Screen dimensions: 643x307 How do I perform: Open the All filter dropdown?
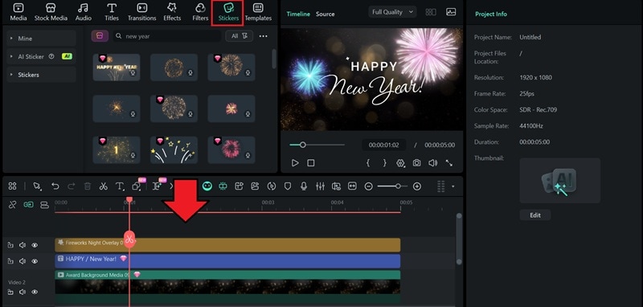[240, 36]
